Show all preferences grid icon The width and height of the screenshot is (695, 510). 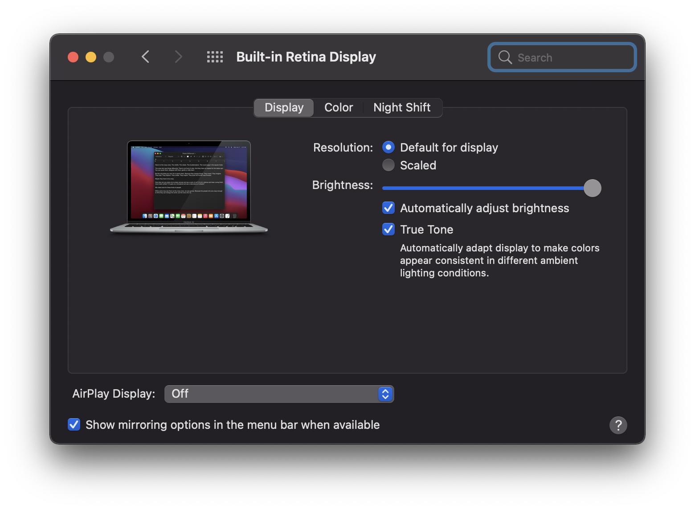click(215, 57)
